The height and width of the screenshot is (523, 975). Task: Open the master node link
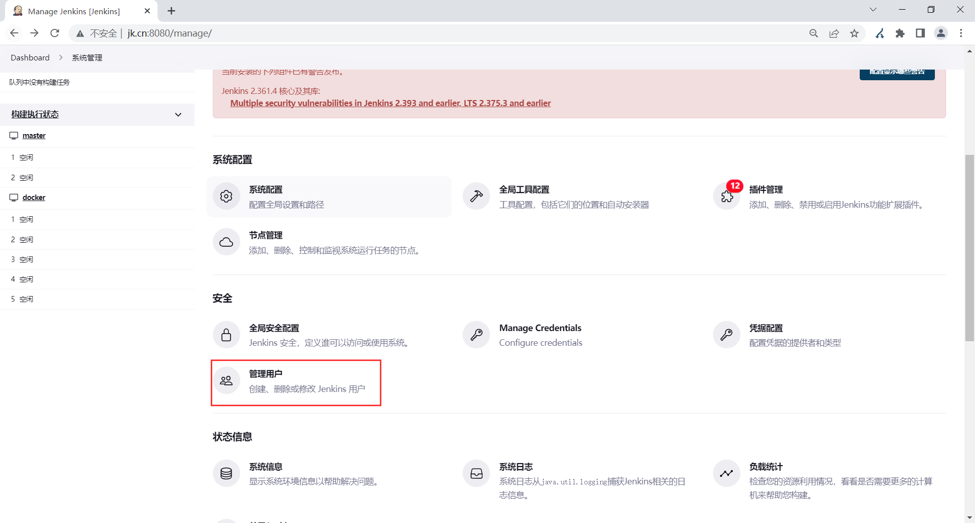click(x=34, y=136)
